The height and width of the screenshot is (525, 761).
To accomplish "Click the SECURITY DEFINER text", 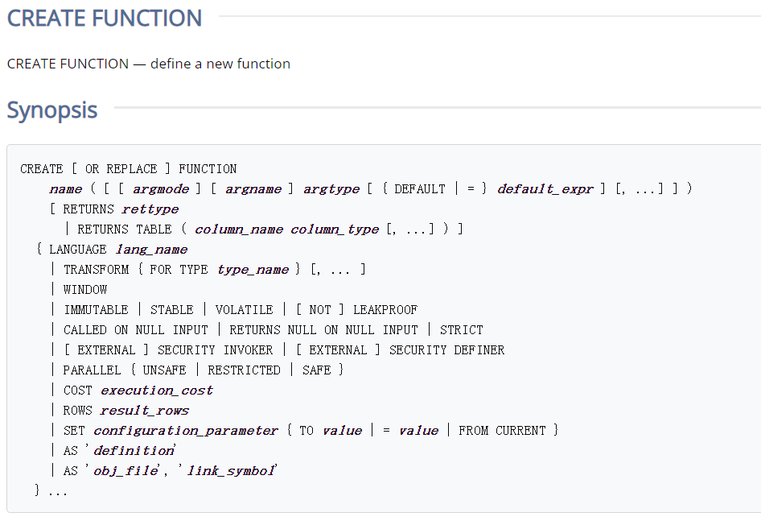I will pyautogui.click(x=446, y=350).
